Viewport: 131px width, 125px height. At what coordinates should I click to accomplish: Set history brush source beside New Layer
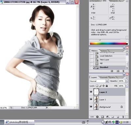coord(91,60)
